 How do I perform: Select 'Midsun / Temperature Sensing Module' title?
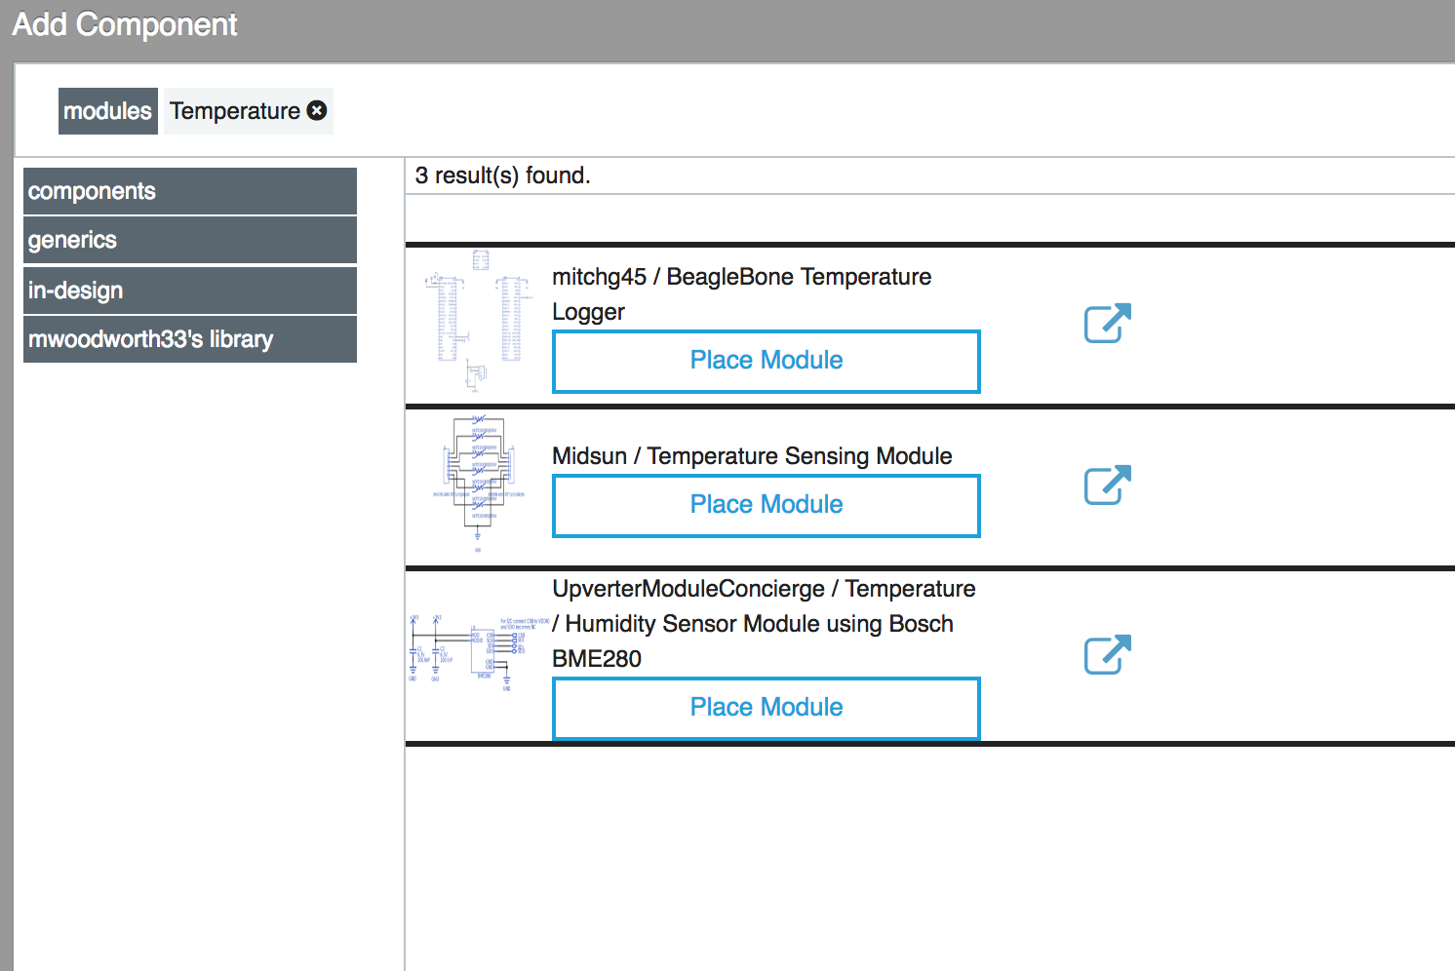pyautogui.click(x=752, y=456)
